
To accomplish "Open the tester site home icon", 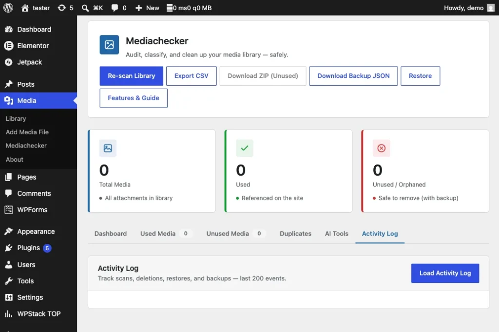I will pyautogui.click(x=25, y=8).
